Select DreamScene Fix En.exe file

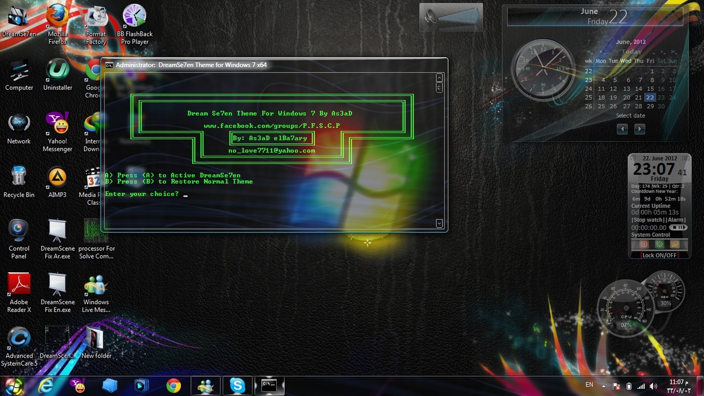[57, 293]
